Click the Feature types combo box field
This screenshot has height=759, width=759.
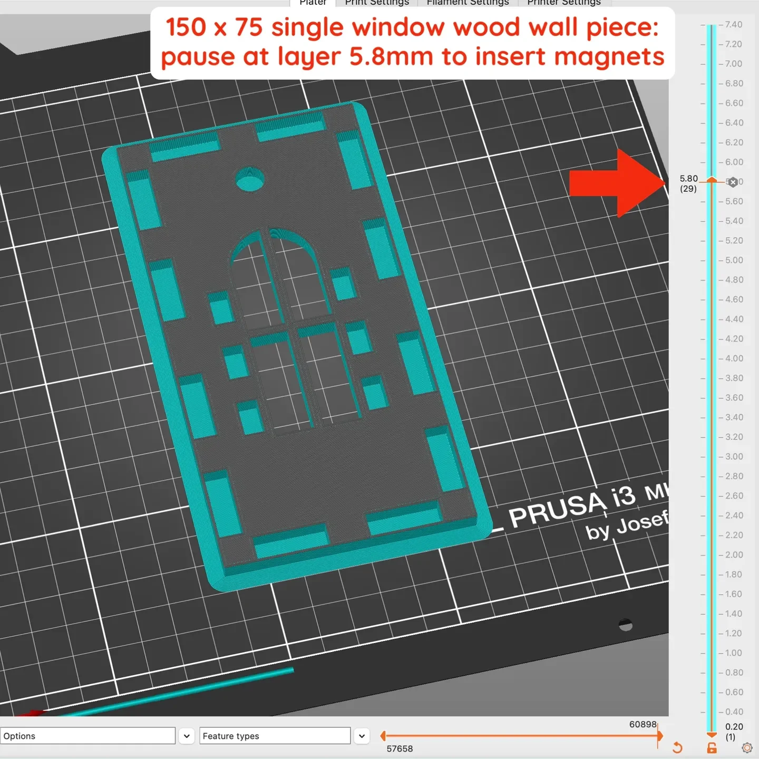pos(275,736)
